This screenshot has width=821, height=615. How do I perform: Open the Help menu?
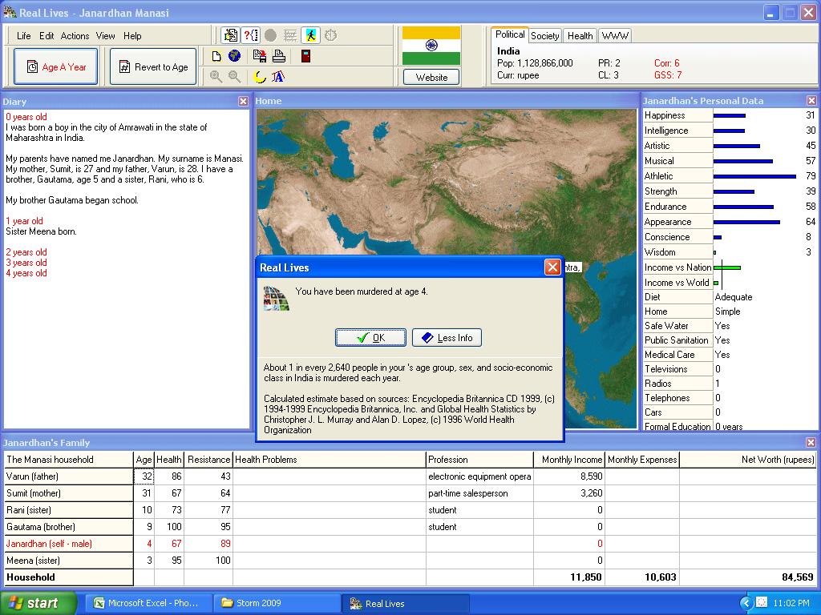pyautogui.click(x=132, y=35)
